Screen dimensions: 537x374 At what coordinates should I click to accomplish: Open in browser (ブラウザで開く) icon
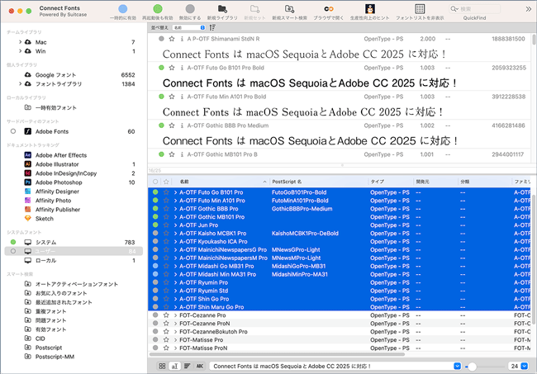(329, 9)
